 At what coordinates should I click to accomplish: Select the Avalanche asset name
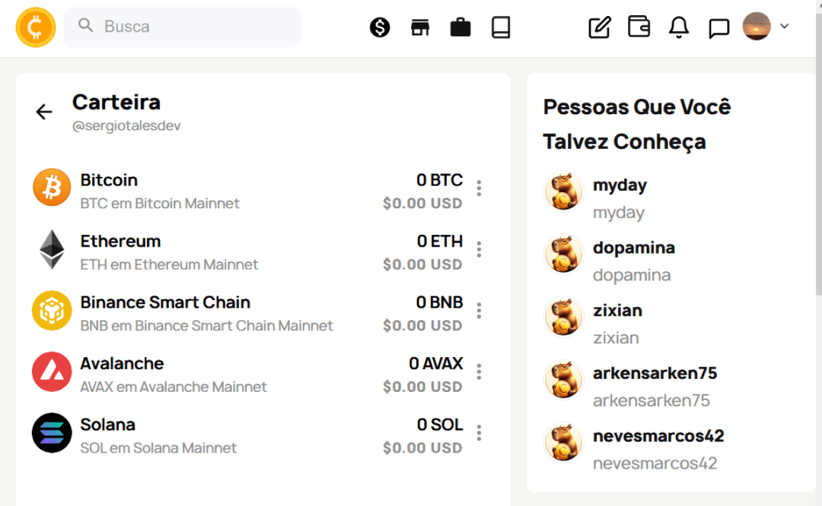122,364
